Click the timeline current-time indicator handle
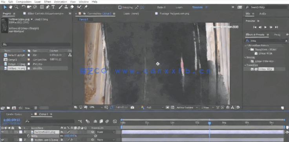This screenshot has height=142, width=289. [x=209, y=123]
